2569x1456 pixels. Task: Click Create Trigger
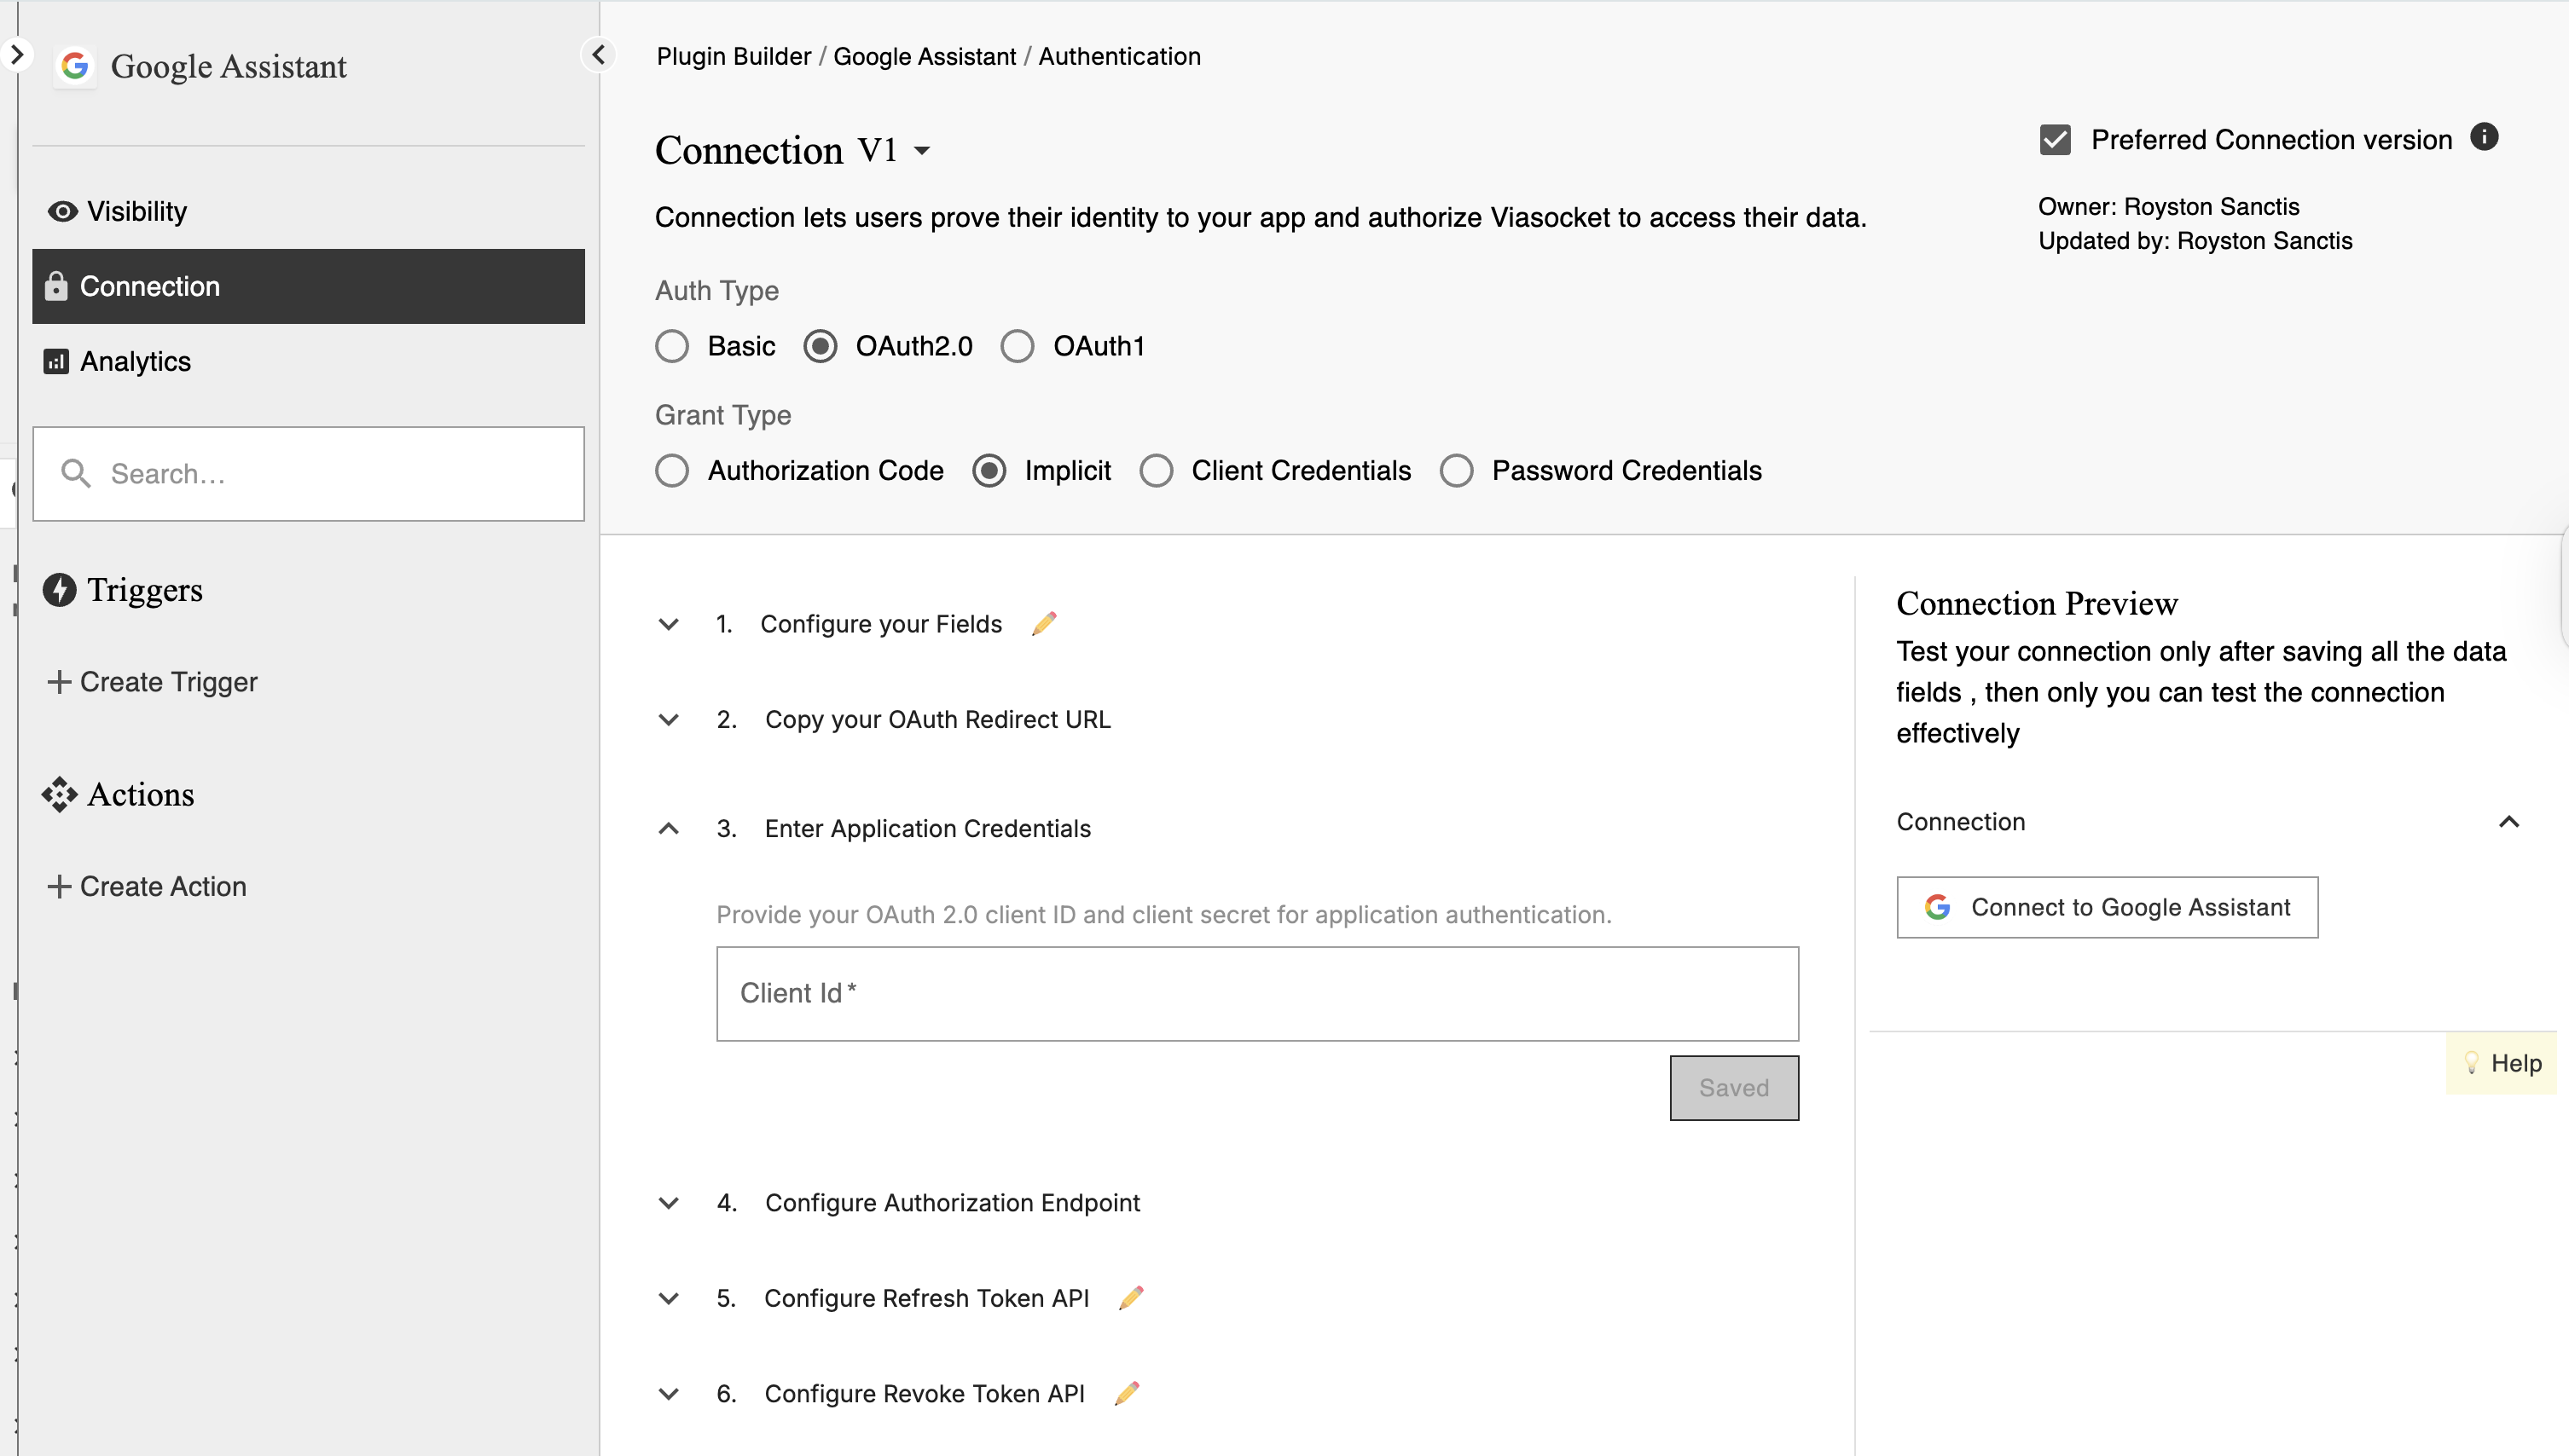[x=153, y=682]
